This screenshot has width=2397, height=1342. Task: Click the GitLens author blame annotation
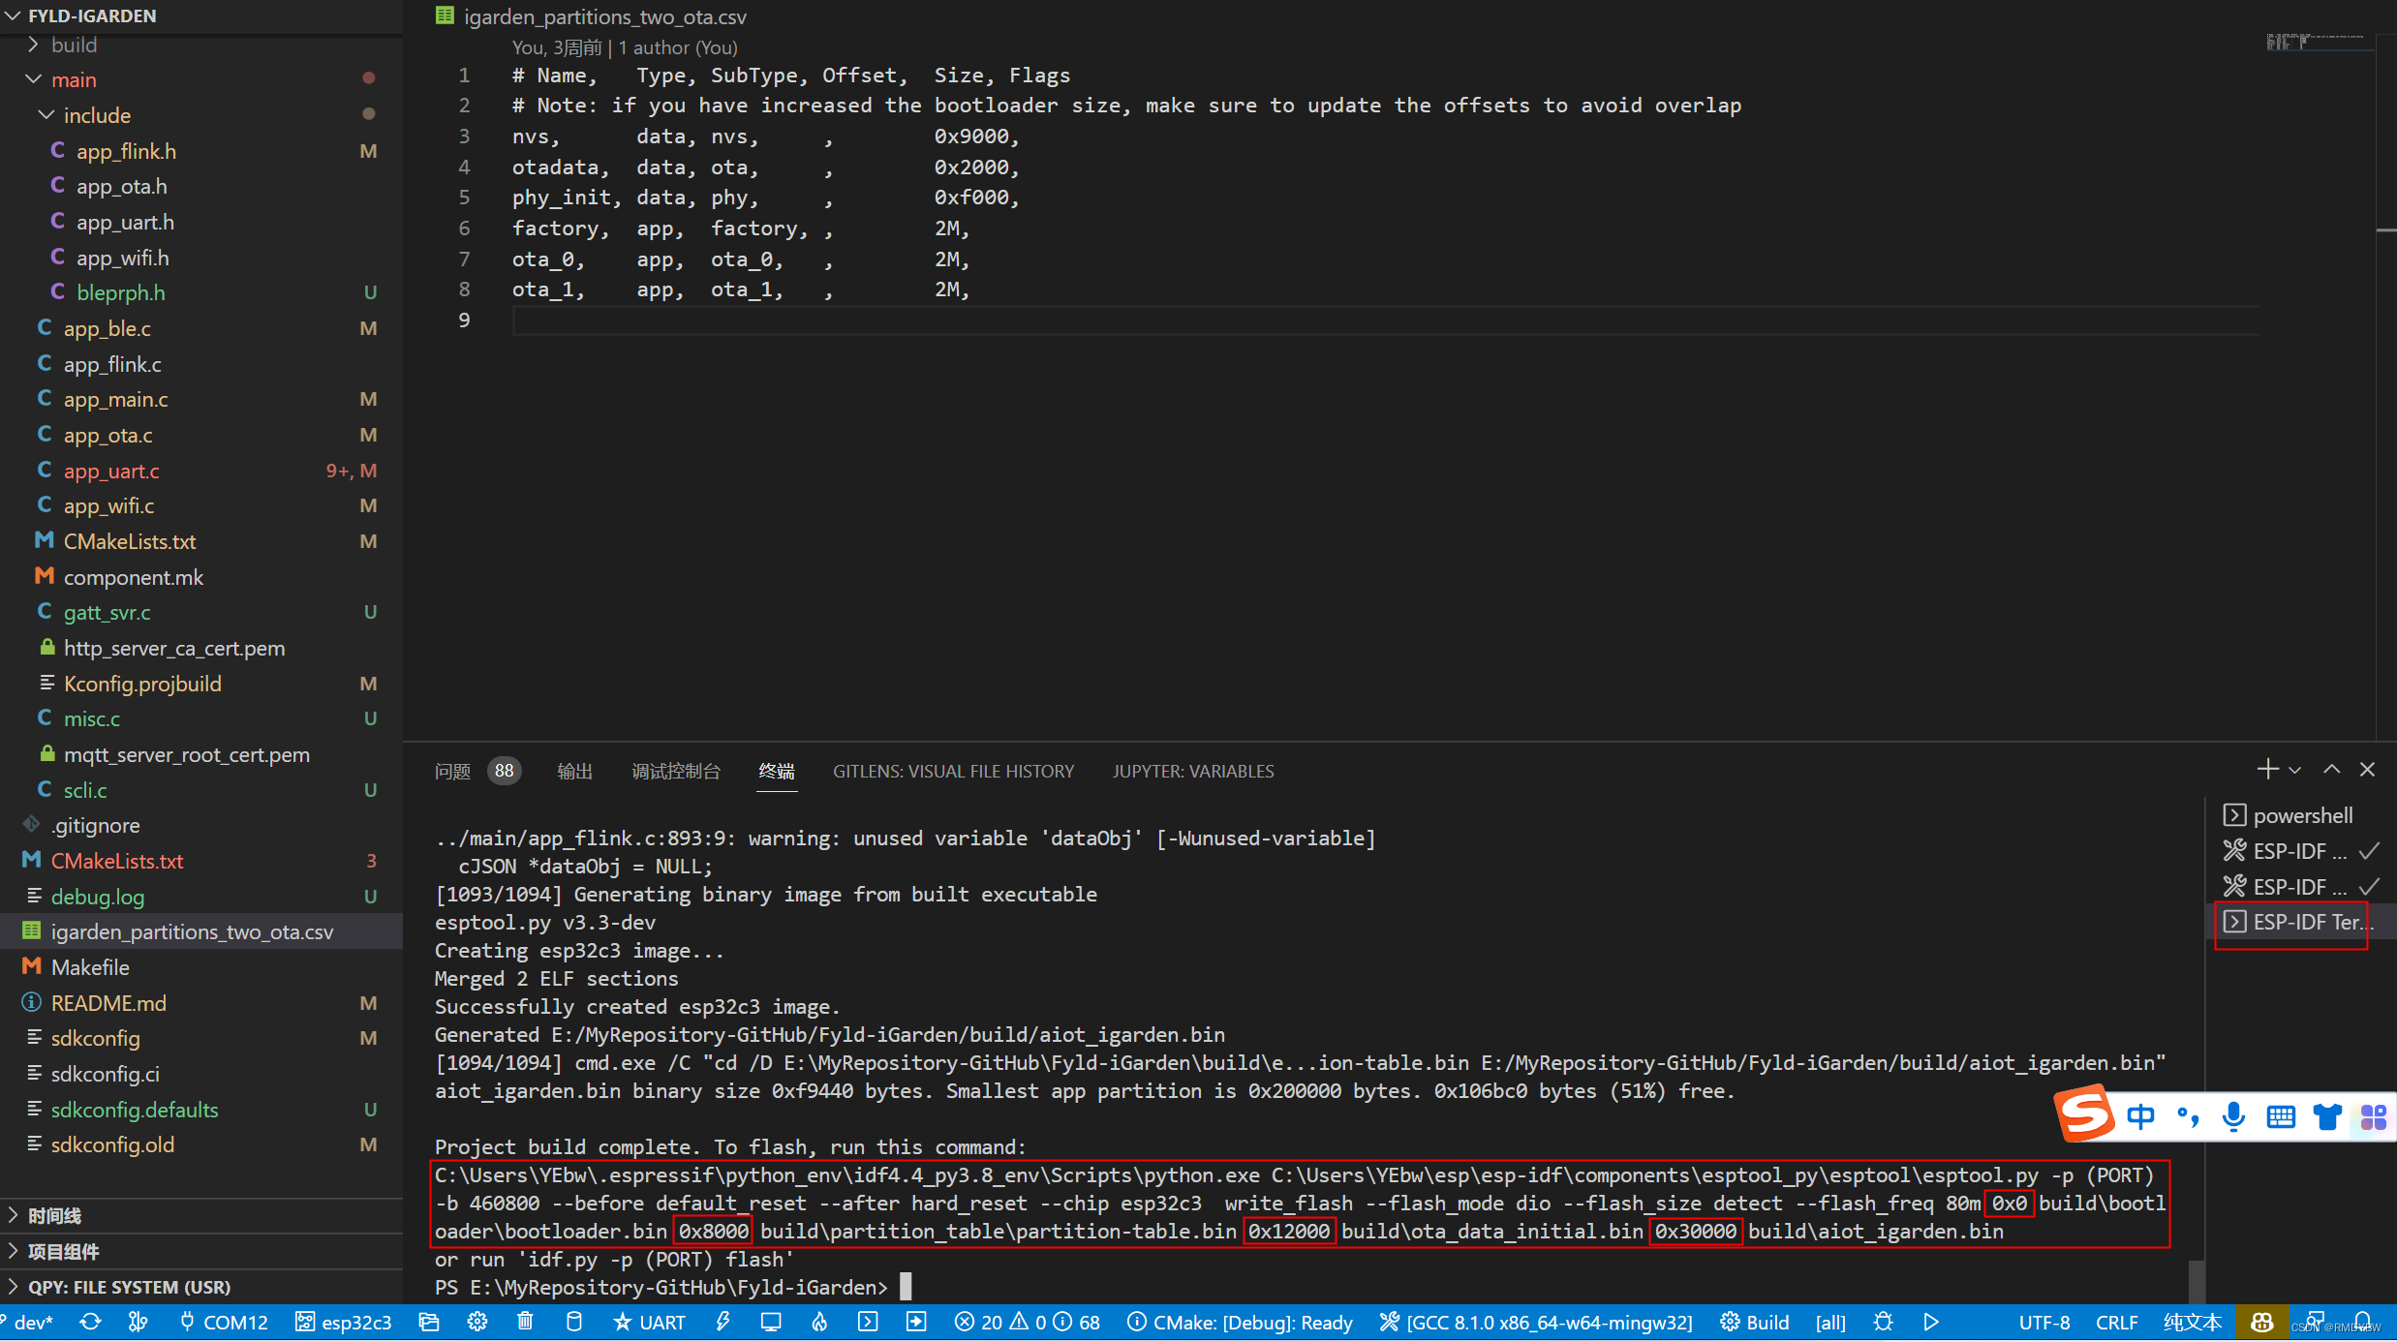625,47
